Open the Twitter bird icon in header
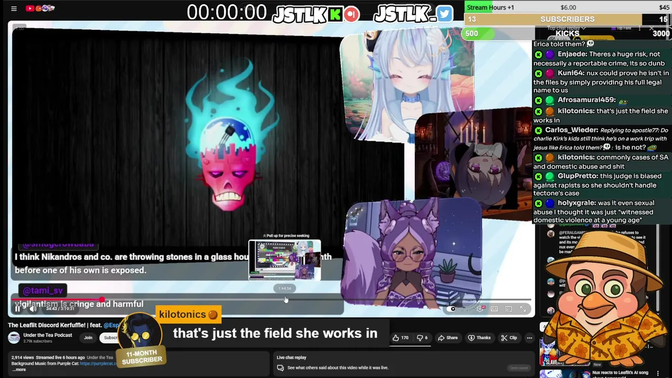 444,14
